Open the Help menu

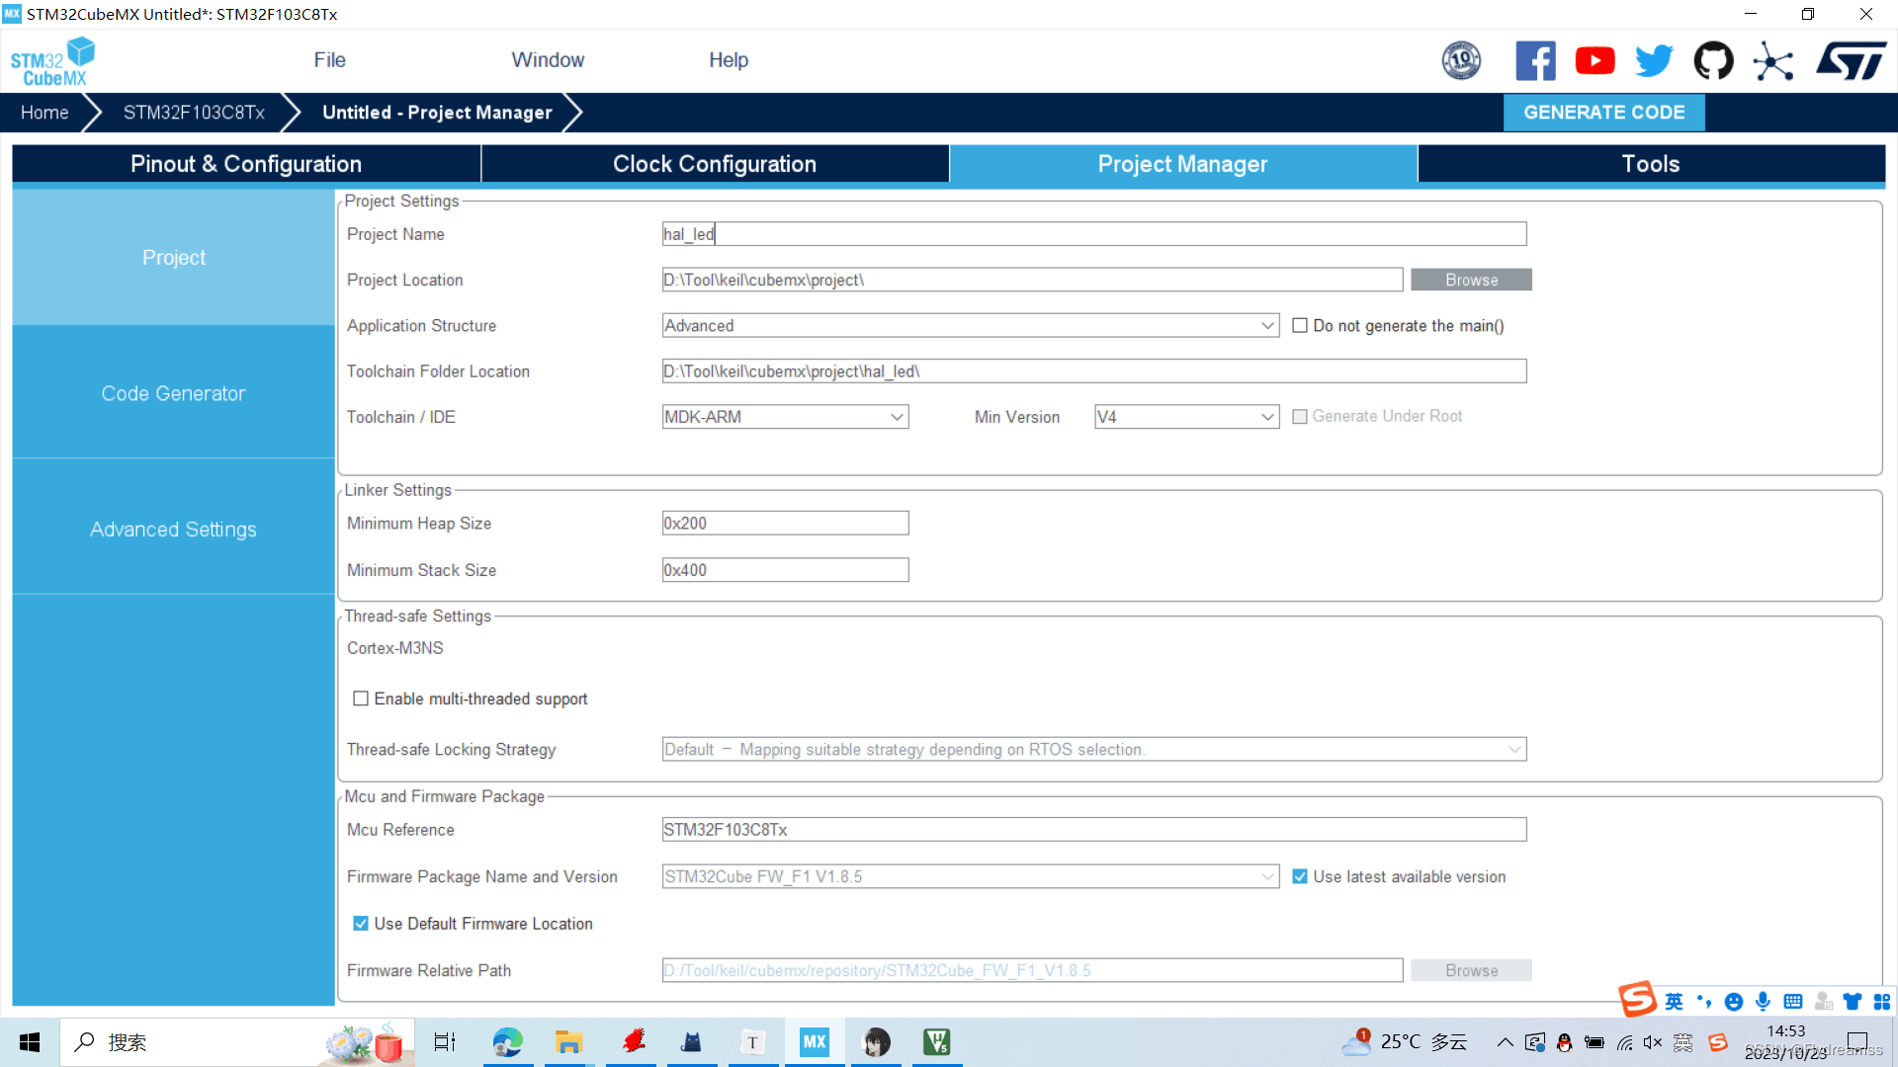729,60
